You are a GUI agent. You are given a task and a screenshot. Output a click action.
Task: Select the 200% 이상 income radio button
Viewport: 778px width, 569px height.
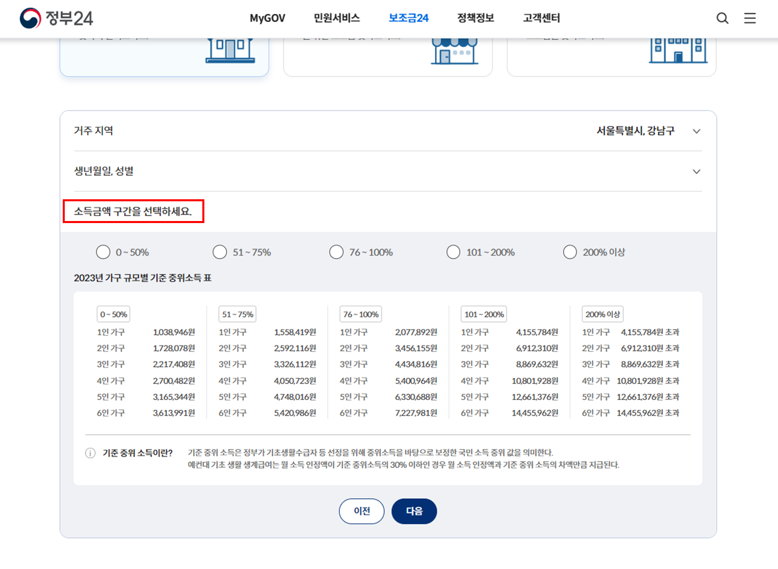click(570, 251)
